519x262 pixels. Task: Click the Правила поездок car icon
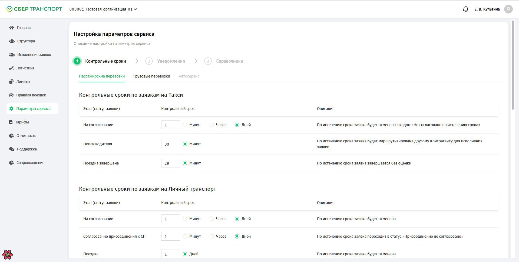(x=11, y=95)
